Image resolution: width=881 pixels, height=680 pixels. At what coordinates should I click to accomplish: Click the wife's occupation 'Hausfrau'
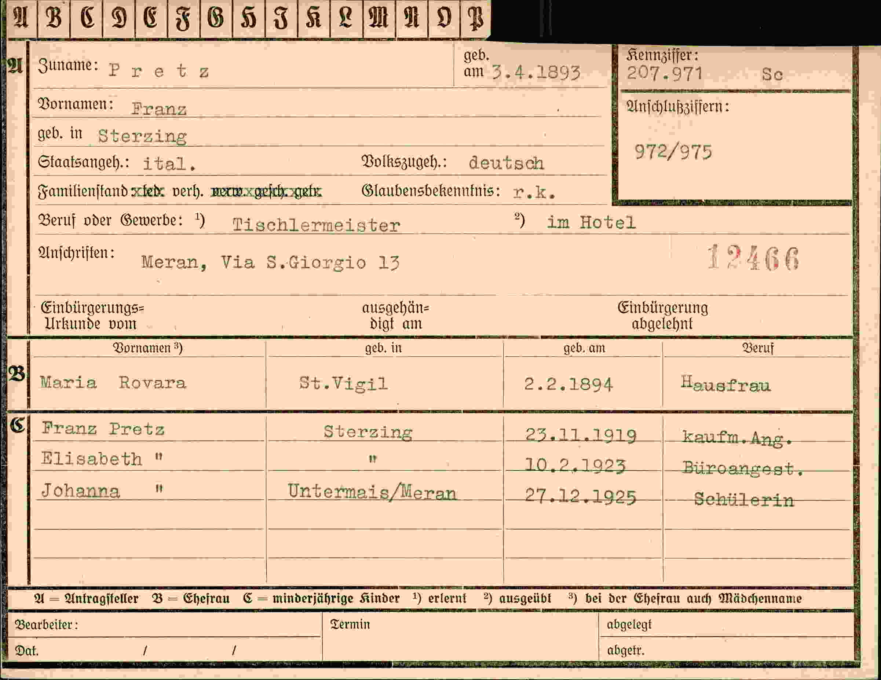coord(726,384)
